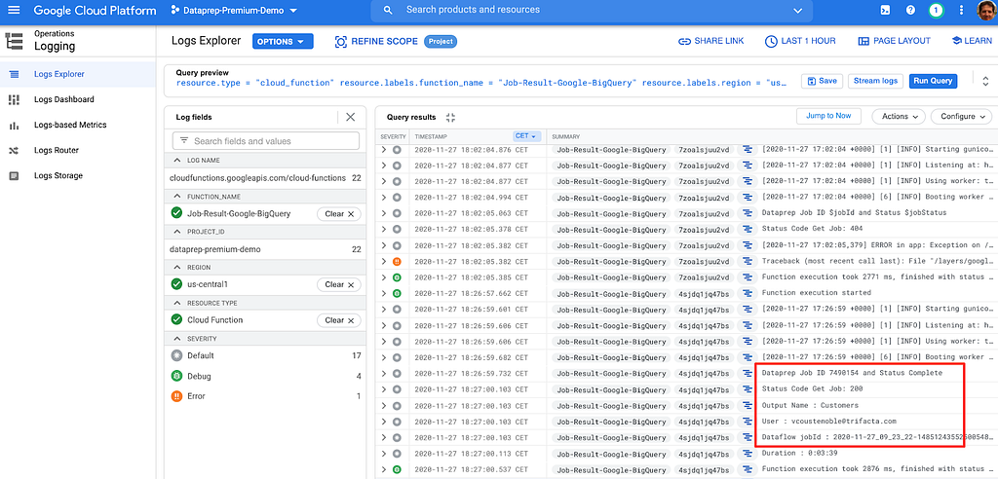Change the CET timezone selector
This screenshot has width=998, height=479.
click(527, 136)
